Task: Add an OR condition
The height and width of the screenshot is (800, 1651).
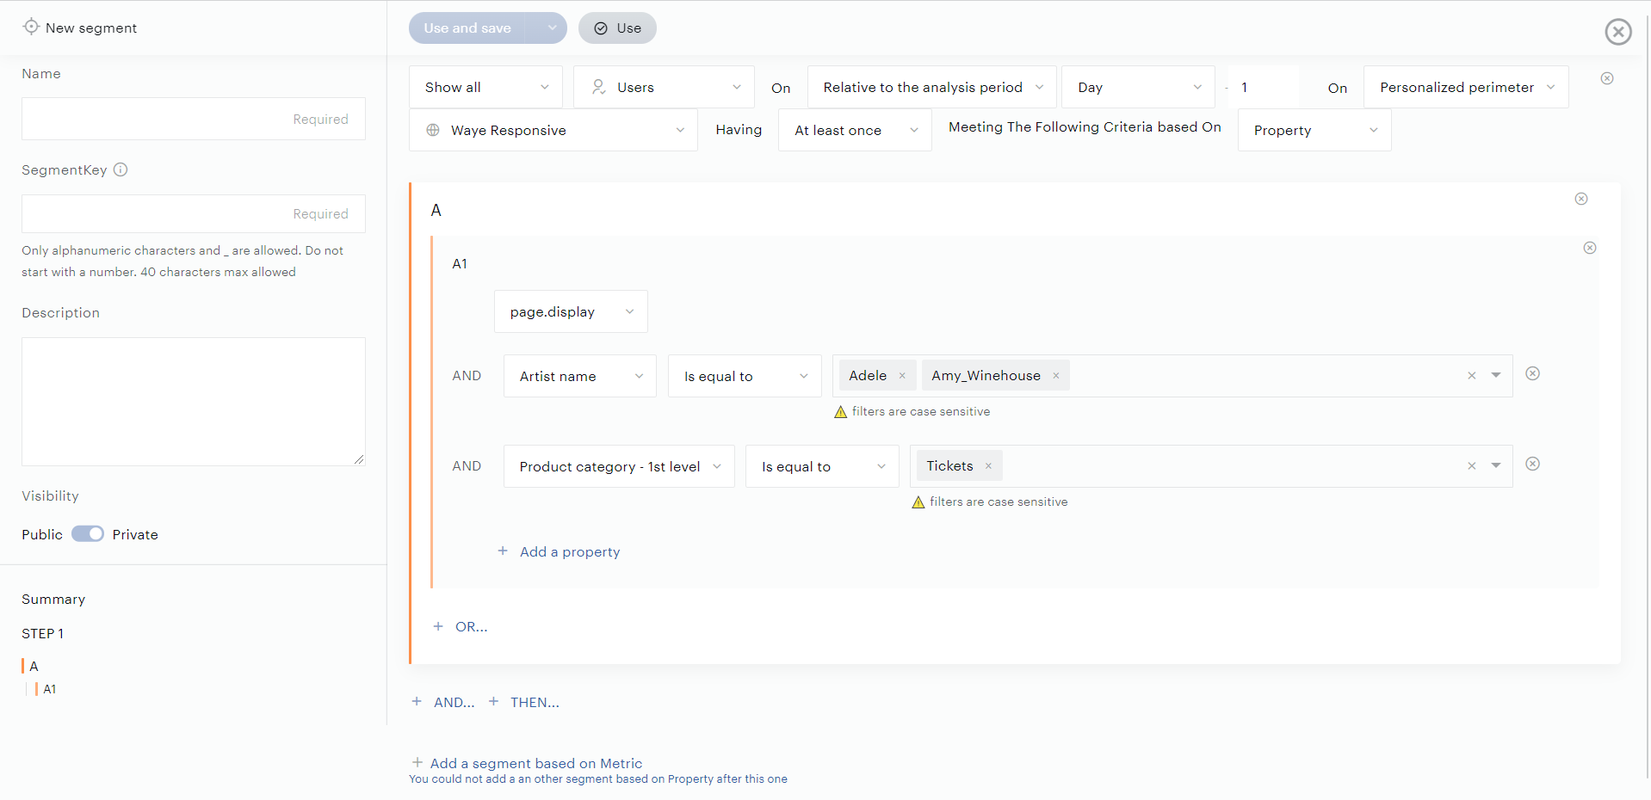Action: tap(470, 627)
